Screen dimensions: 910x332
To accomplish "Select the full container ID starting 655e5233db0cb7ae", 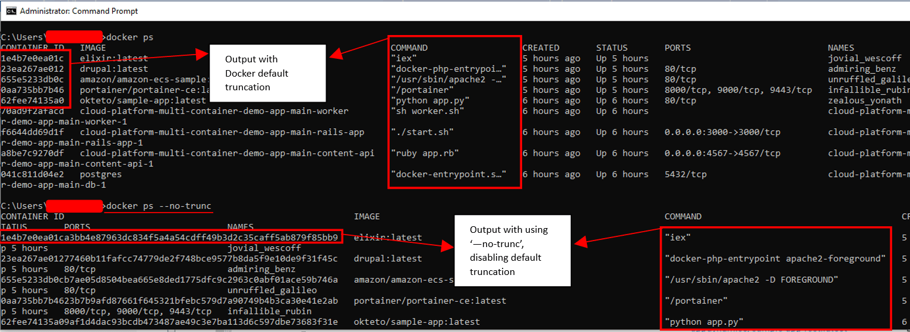I will 170,280.
